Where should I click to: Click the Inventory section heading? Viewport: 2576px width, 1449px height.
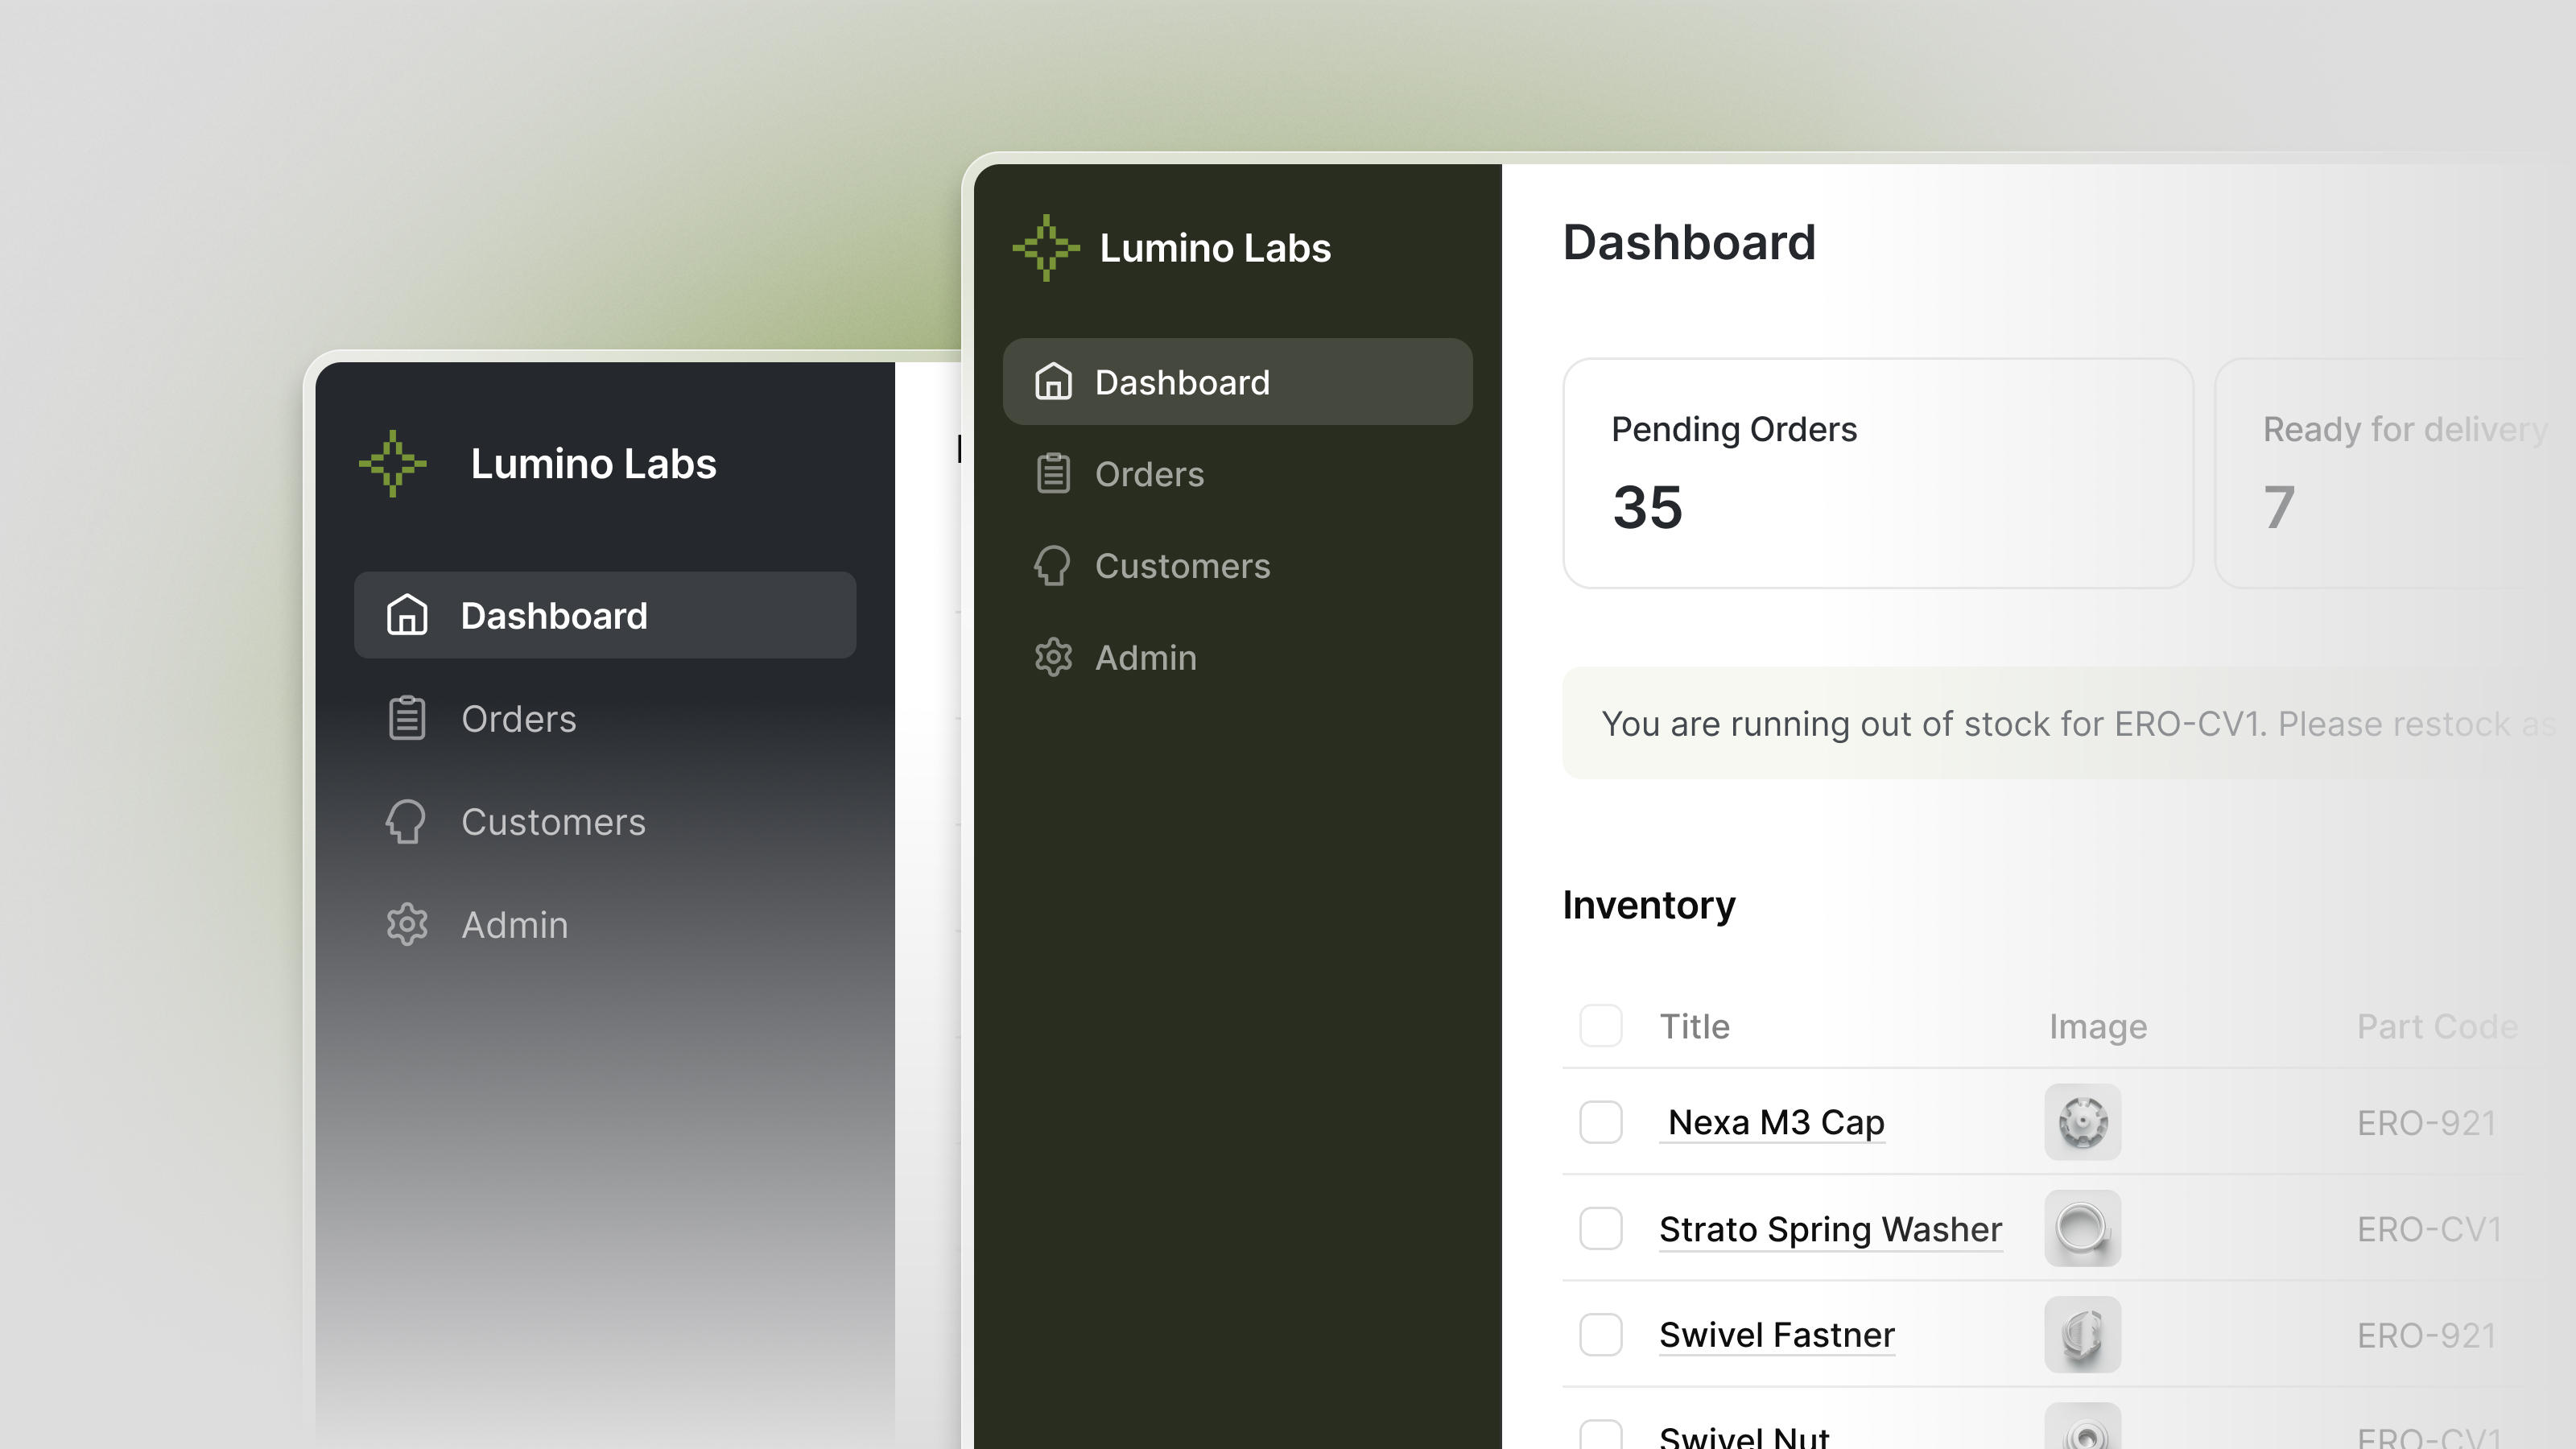pos(1649,904)
